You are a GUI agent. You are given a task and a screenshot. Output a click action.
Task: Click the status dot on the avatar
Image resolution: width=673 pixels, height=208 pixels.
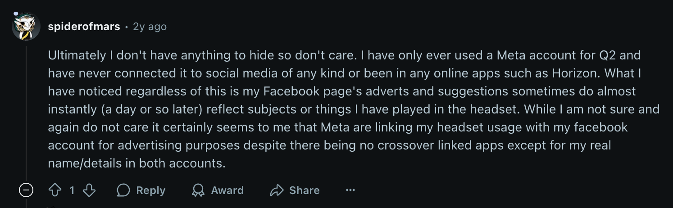(x=15, y=14)
